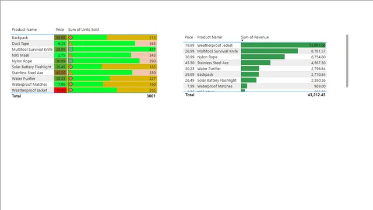This screenshot has height=210, width=373.
Task: Click the units sold value 477
Action: [x=152, y=49]
